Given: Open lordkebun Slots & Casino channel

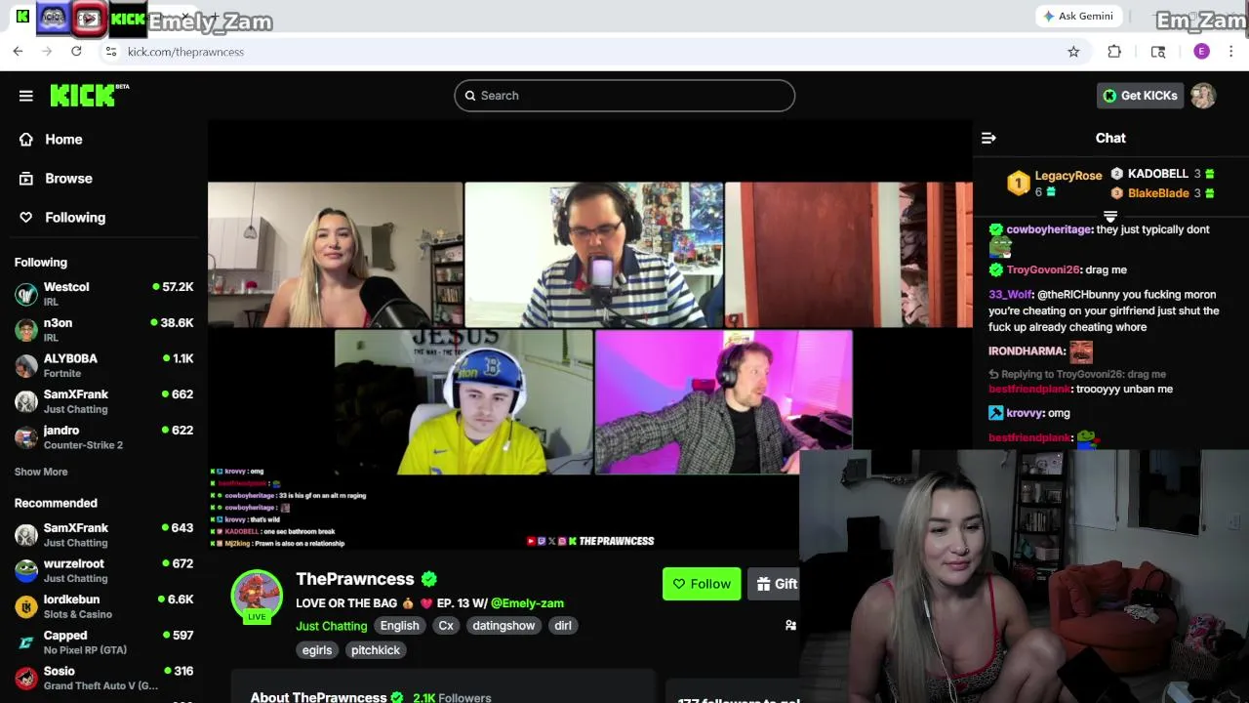Looking at the screenshot, I should (103, 606).
